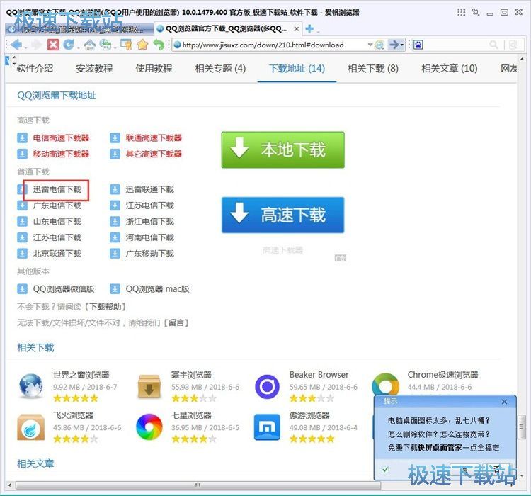Screen dimensions: 531x496
Task: Click the green undo arrow icon
Action: pyautogui.click(x=159, y=45)
